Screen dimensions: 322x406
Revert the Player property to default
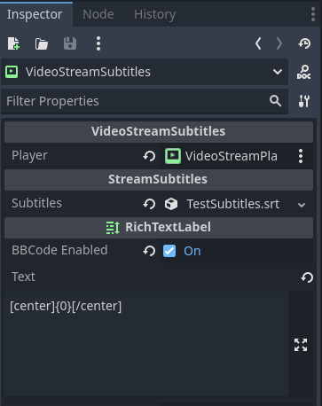pos(149,156)
